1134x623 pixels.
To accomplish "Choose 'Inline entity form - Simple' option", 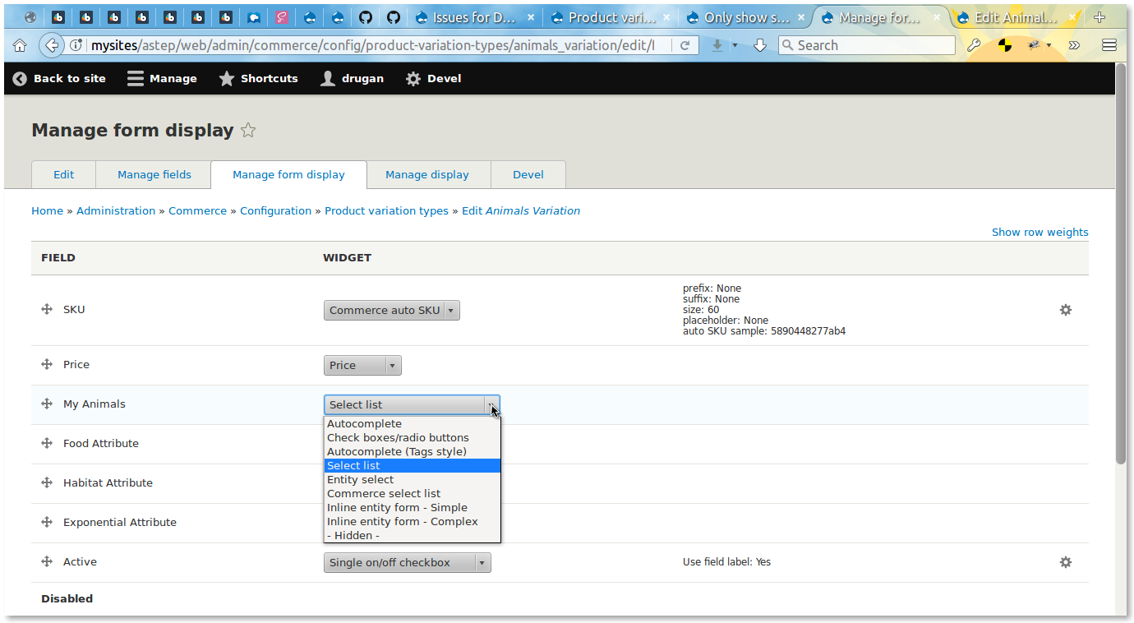I will tap(412, 508).
